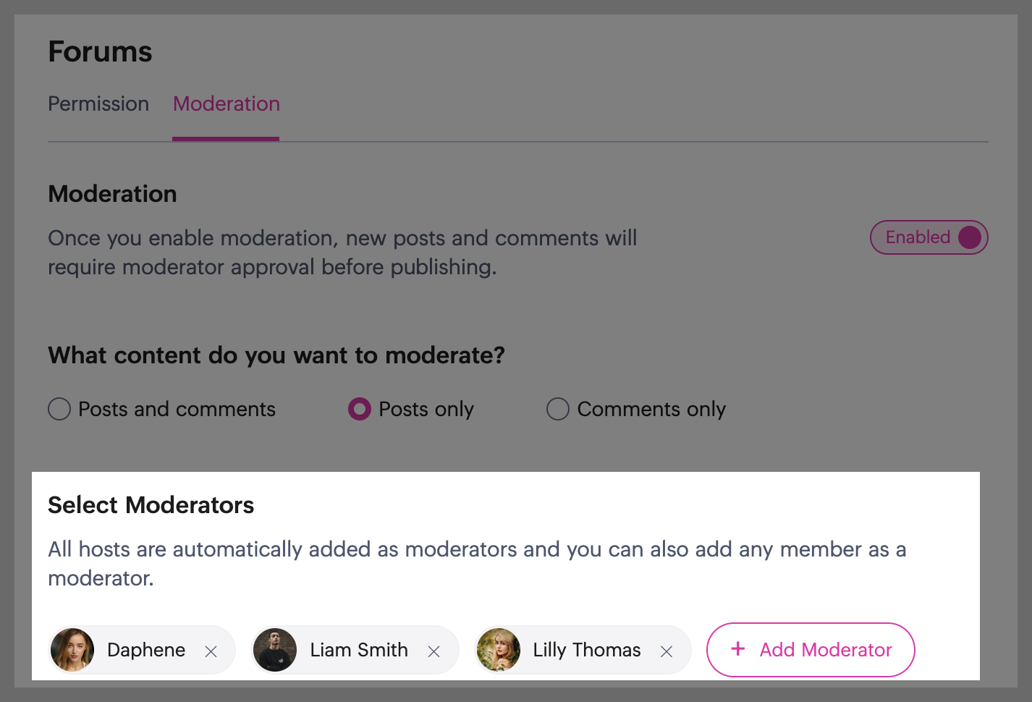This screenshot has width=1032, height=702.
Task: Click the Lilly Thomas name label
Action: pos(587,650)
